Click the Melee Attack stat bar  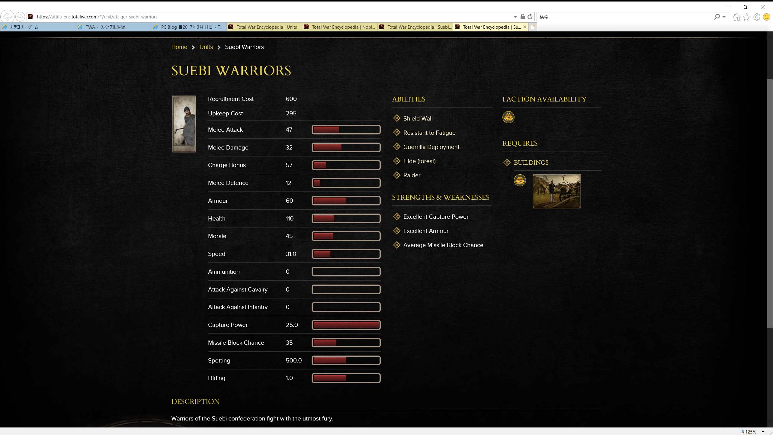point(346,130)
